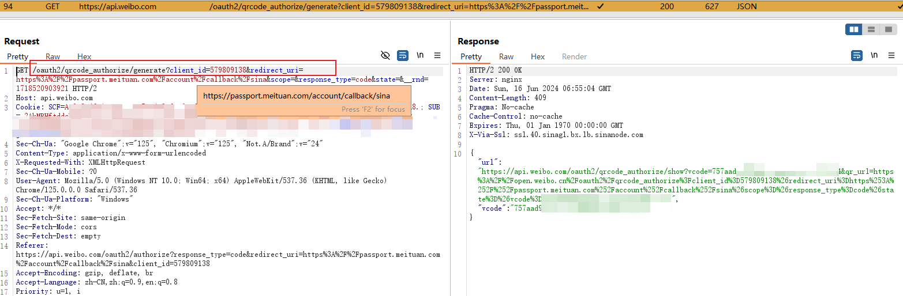The height and width of the screenshot is (296, 903).
Task: Open the Response panel hamburger menu
Action: [892, 55]
